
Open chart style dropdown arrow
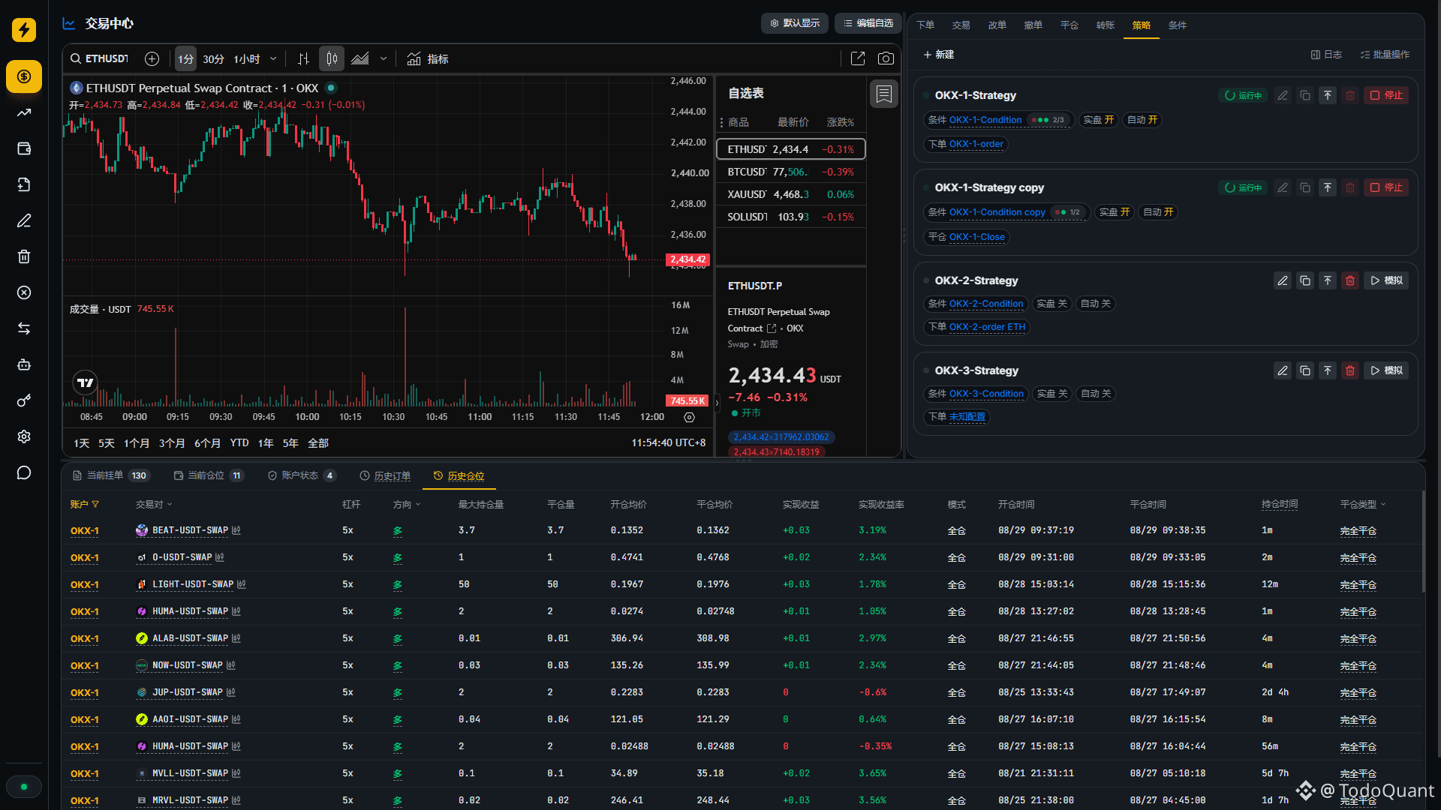coord(384,58)
